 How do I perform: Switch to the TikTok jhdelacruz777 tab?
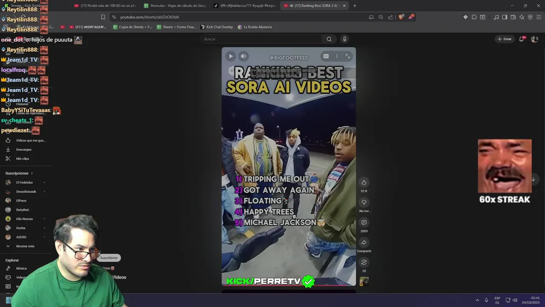(x=244, y=6)
